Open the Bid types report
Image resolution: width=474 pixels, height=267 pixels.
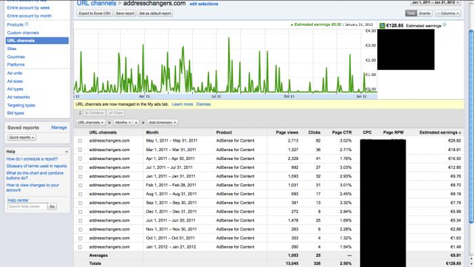click(x=16, y=113)
